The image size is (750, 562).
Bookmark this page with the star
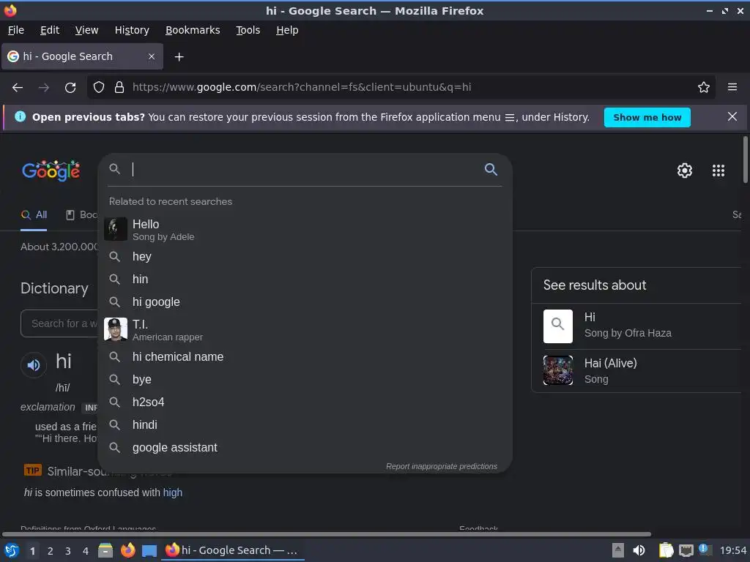pyautogui.click(x=704, y=87)
